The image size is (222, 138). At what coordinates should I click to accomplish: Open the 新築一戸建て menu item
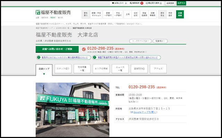108,14
